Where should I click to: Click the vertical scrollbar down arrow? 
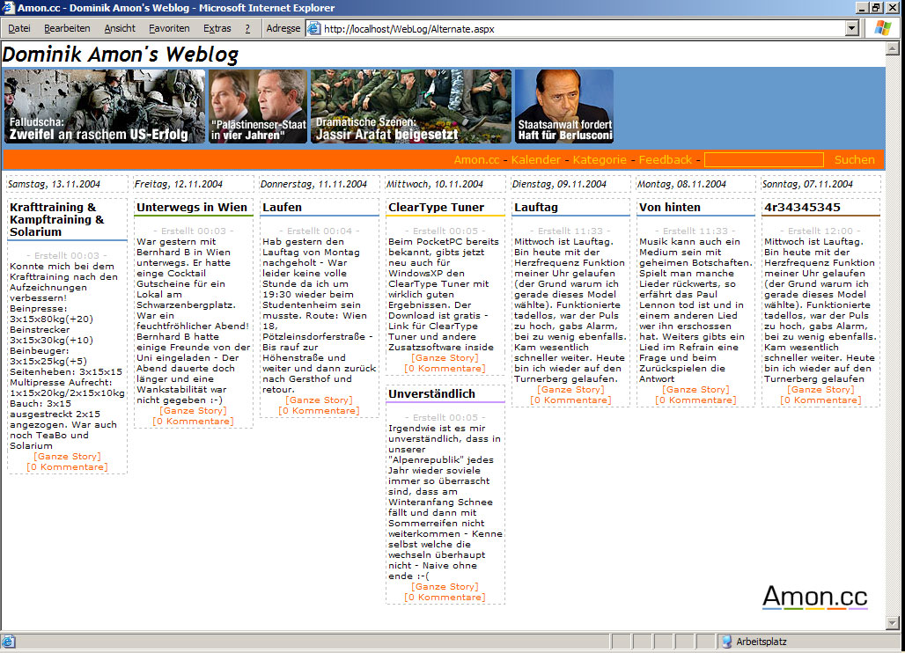click(893, 623)
